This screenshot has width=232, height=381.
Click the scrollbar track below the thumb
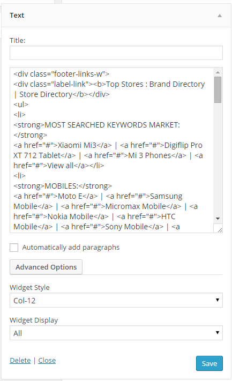click(x=218, y=158)
